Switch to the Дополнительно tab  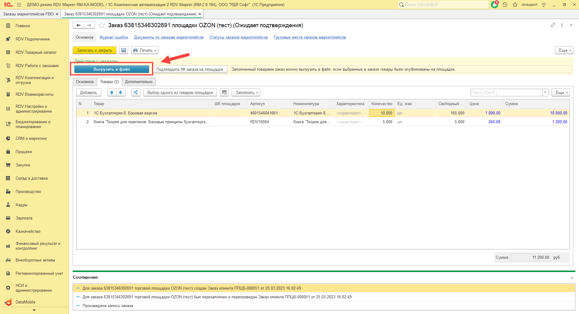tap(139, 82)
